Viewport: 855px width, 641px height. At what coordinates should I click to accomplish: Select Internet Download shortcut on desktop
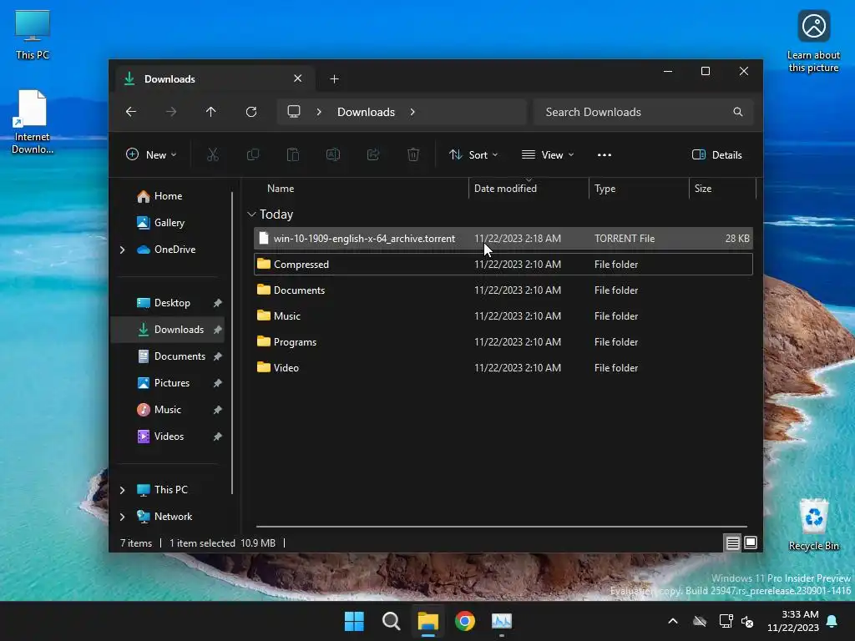[x=33, y=122]
